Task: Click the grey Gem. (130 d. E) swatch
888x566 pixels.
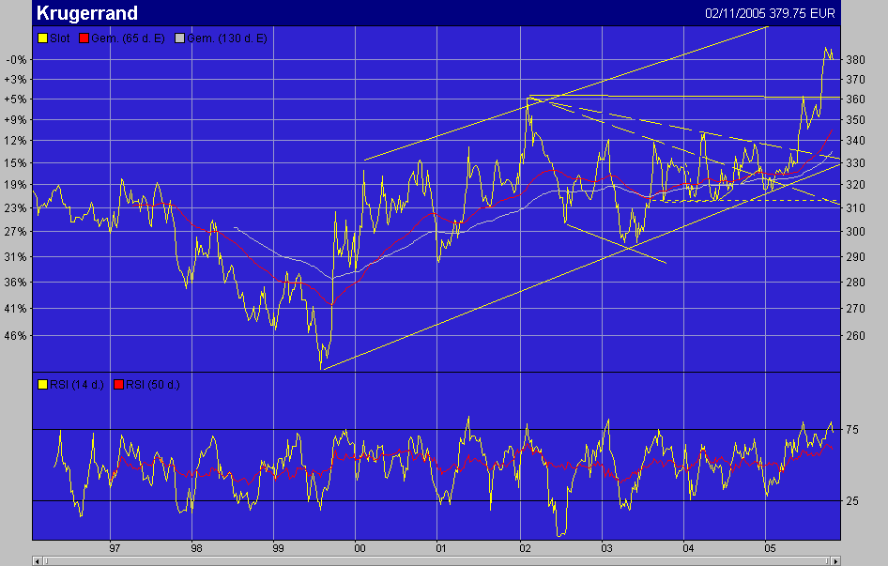Action: tap(180, 38)
